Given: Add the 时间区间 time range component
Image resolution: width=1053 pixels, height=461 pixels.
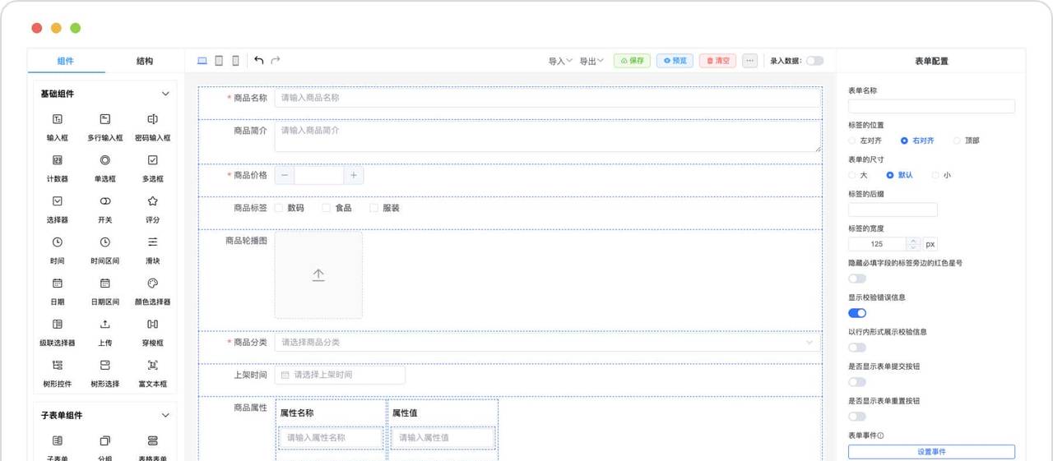Looking at the screenshot, I should pos(105,242).
